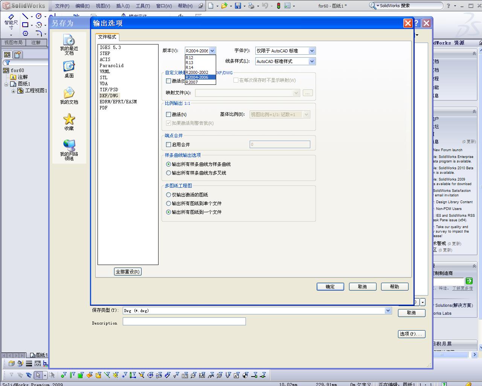The height and width of the screenshot is (386, 482).
Task: Click the Filter Vertices icon
Action: (64, 375)
